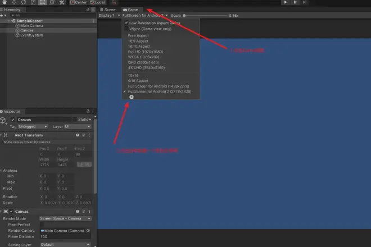
Task: Toggle Low Resolution Aspect Ratios checkbox
Action: click(x=126, y=22)
